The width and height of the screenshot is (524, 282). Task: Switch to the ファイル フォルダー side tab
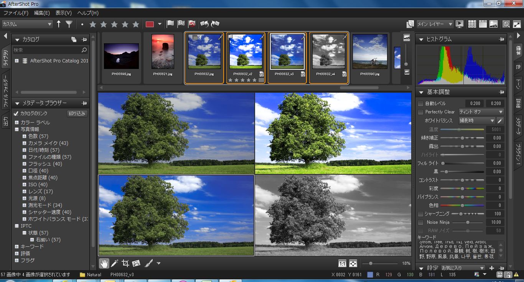pyautogui.click(x=5, y=91)
